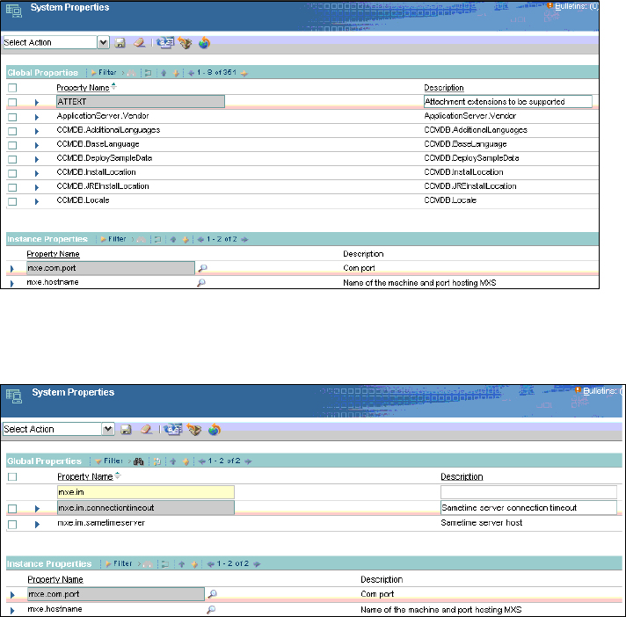The width and height of the screenshot is (626, 617).
Task: Click System Properties app icon in filtered window header
Action: pos(14,396)
